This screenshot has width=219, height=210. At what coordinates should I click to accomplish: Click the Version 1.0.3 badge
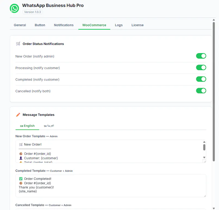(33, 12)
